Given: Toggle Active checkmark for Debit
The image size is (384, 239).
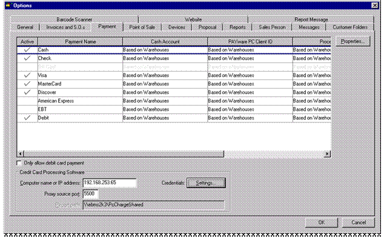Looking at the screenshot, I should coord(27,118).
